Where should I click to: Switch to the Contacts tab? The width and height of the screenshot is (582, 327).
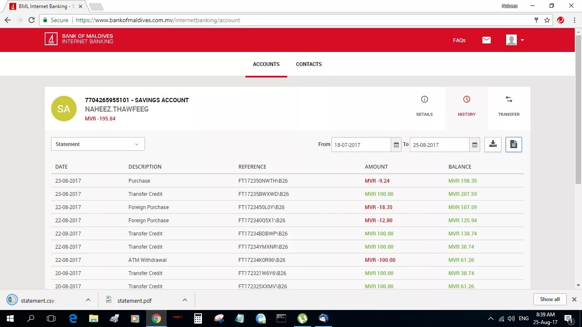(309, 64)
